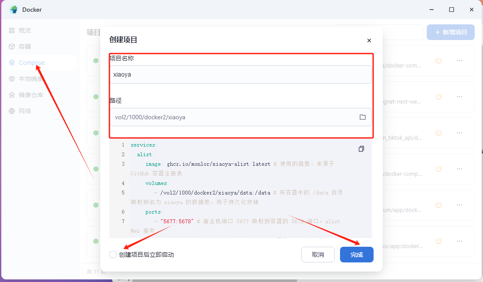
Task: Copy the compose YAML code with copy icon
Action: (361, 149)
